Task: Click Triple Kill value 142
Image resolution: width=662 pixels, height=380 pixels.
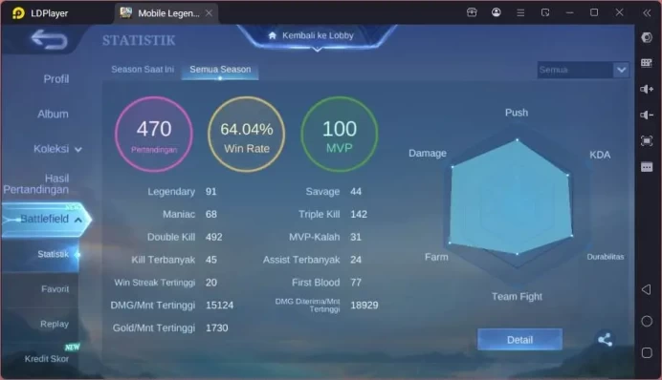Action: tap(359, 215)
